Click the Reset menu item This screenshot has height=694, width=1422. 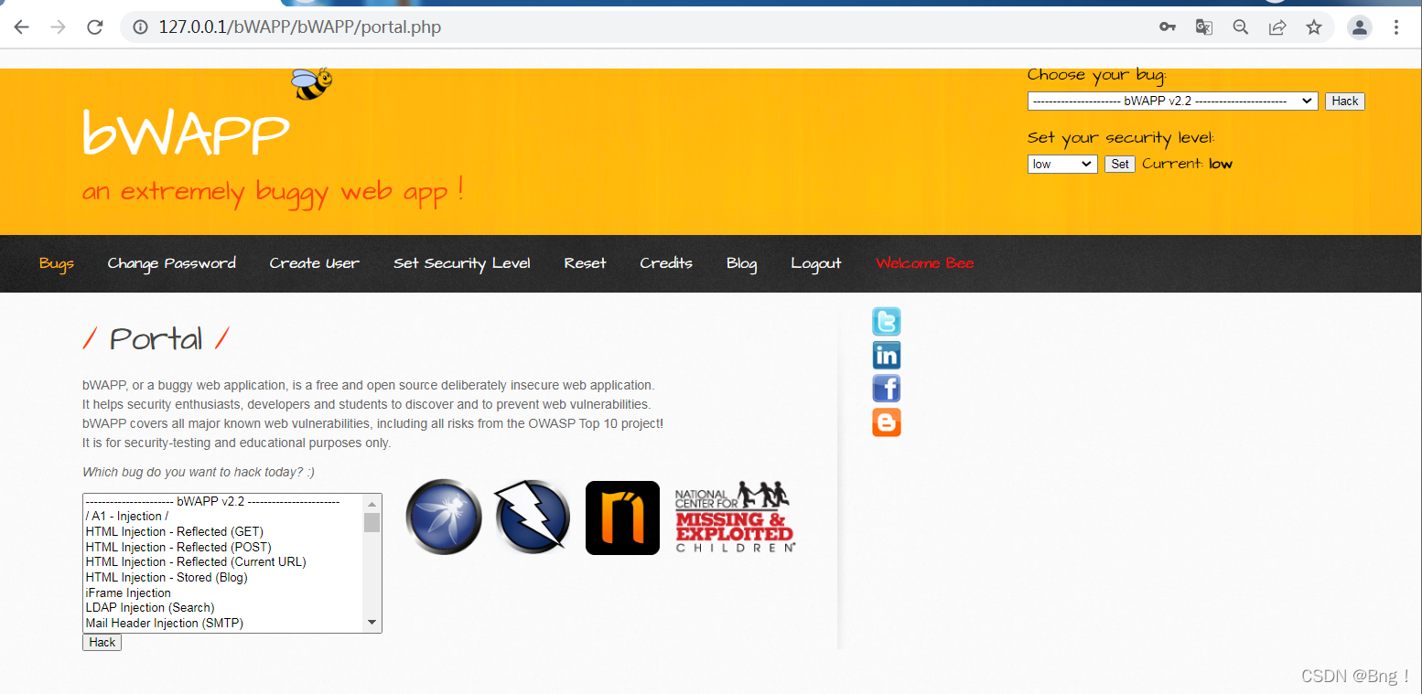pyautogui.click(x=586, y=263)
